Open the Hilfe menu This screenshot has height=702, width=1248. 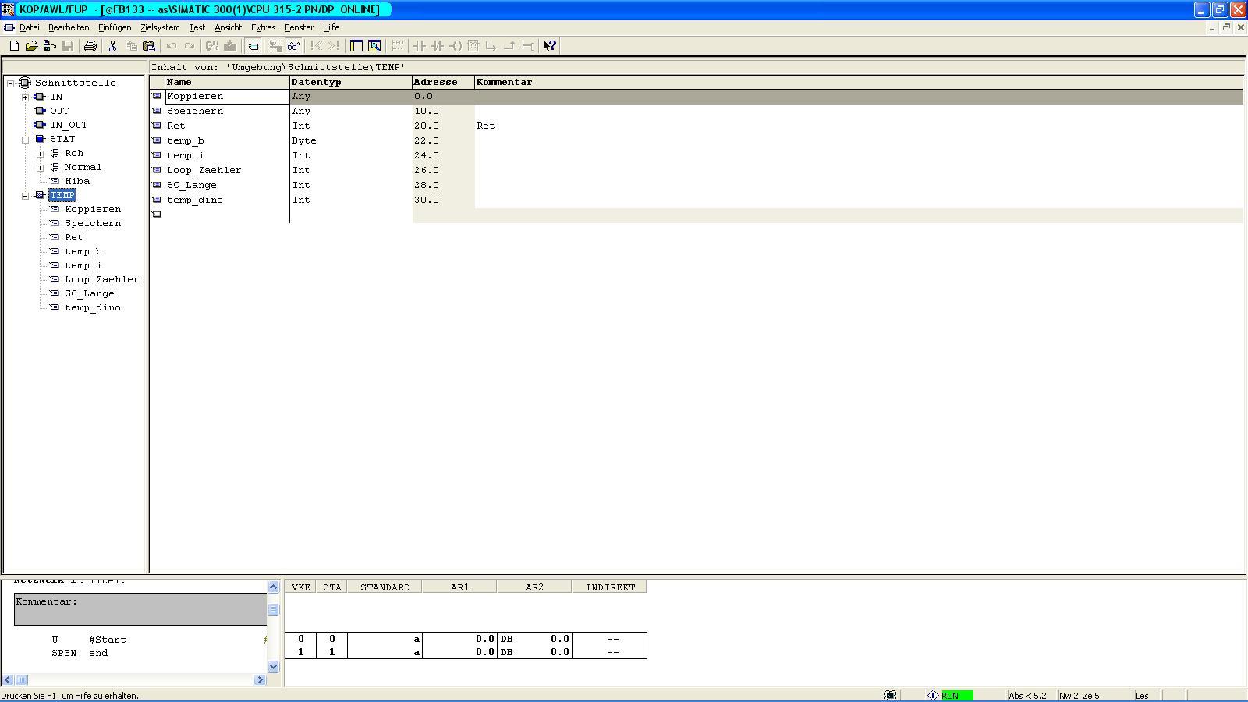click(x=331, y=27)
